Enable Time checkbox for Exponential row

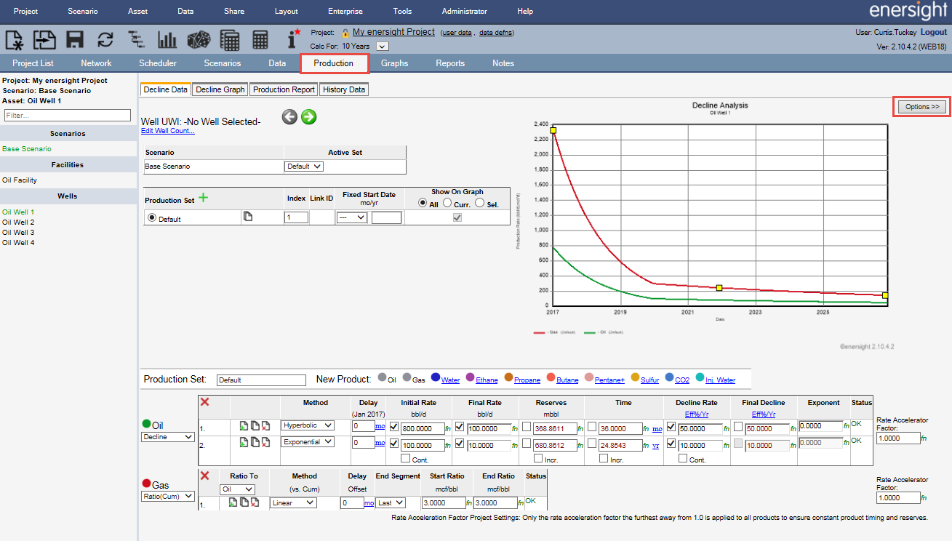coord(592,444)
